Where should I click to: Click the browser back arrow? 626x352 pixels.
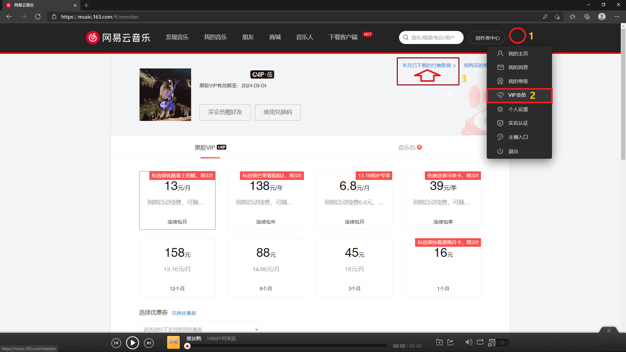(x=9, y=17)
